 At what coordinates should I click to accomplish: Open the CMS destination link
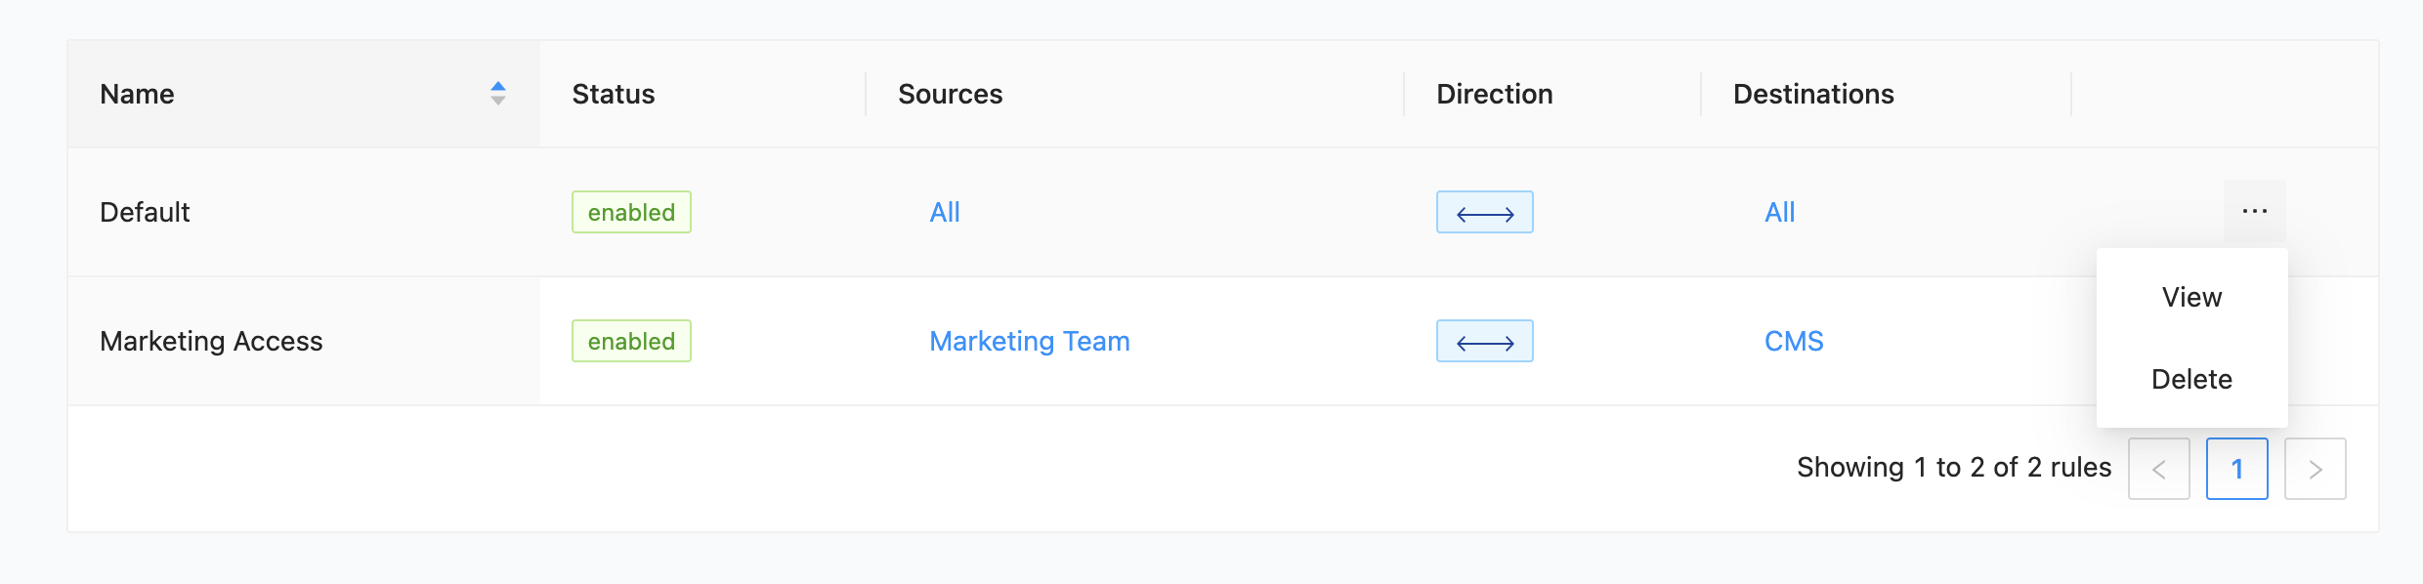click(x=1793, y=342)
